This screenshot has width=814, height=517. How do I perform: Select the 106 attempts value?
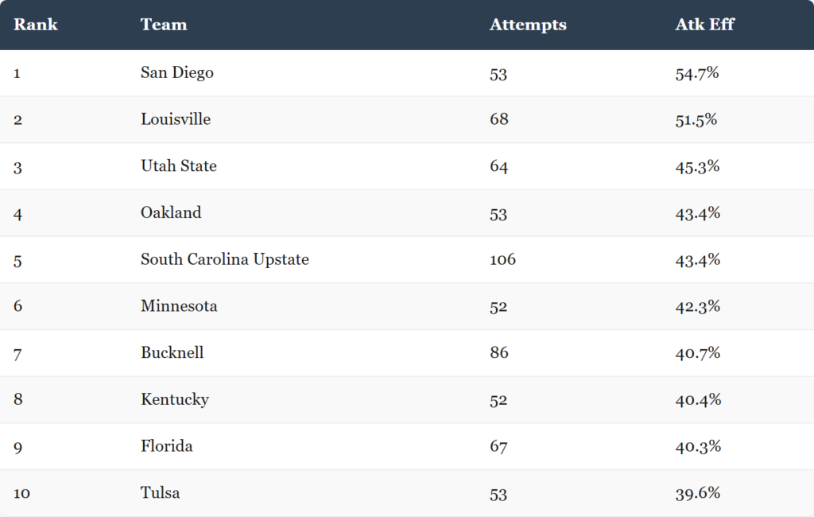pos(502,259)
